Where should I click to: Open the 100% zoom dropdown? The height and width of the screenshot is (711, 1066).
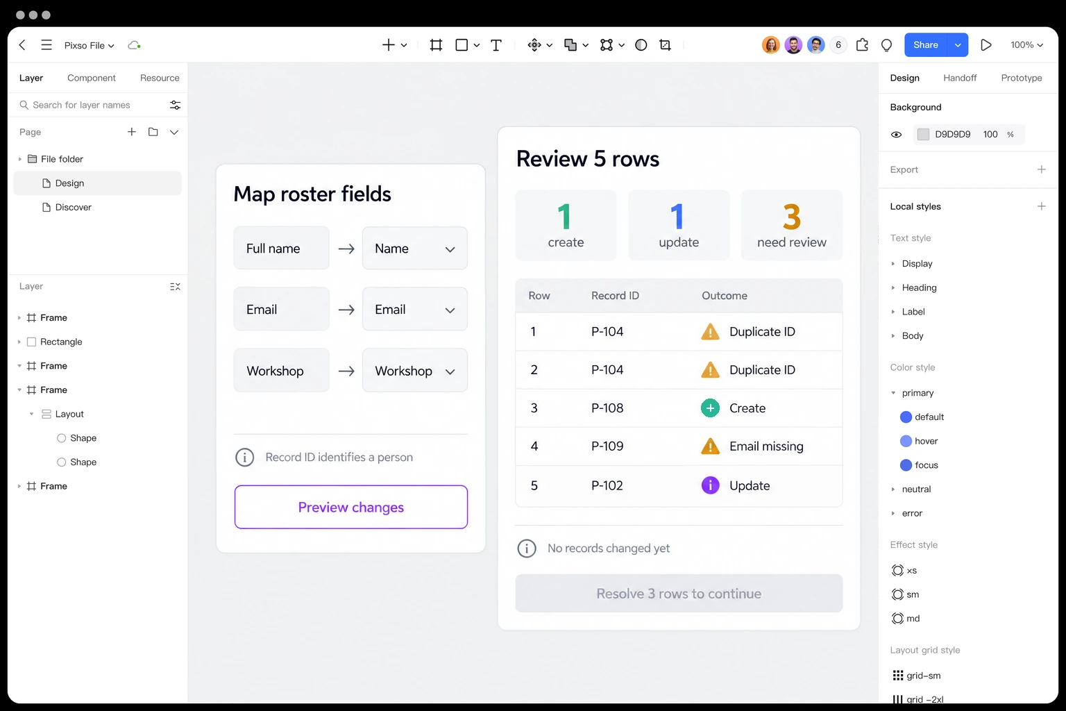1026,45
